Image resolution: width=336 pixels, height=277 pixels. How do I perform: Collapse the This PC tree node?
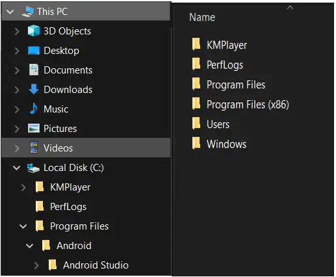[x=10, y=12]
